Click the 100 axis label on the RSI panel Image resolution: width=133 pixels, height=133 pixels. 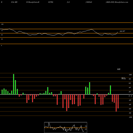click(x=2, y=24)
